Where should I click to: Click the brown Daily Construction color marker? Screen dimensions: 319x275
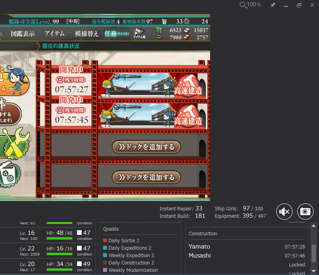tap(105, 263)
